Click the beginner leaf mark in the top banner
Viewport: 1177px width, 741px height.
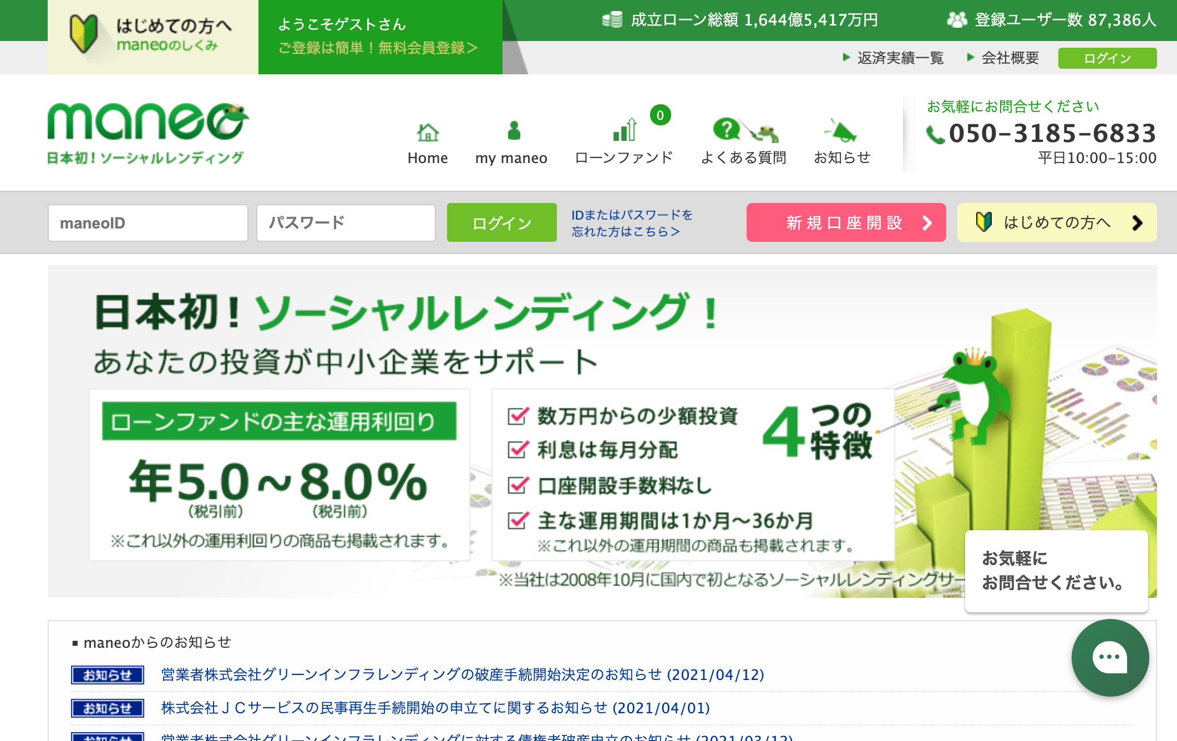click(x=84, y=34)
